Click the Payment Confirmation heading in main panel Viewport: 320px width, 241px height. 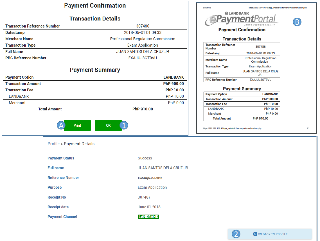[95, 6]
